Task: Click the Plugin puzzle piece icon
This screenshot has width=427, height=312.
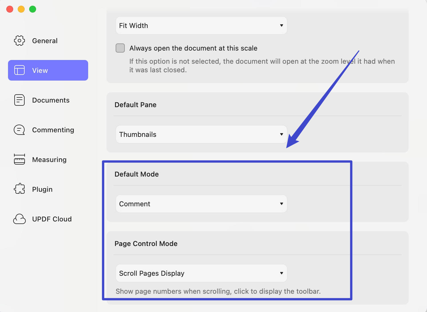Action: (19, 189)
